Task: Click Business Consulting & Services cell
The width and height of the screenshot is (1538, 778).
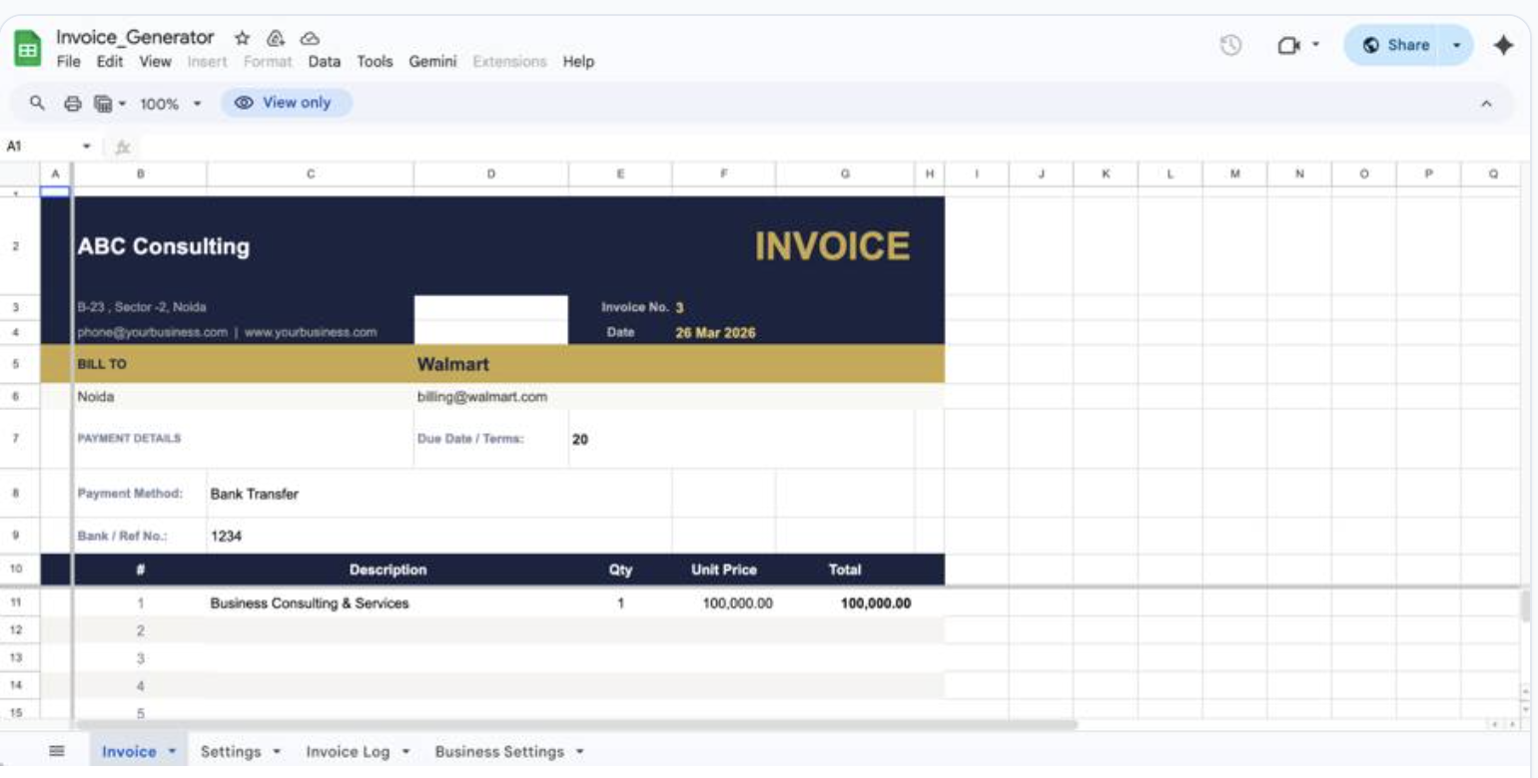Action: coord(310,603)
